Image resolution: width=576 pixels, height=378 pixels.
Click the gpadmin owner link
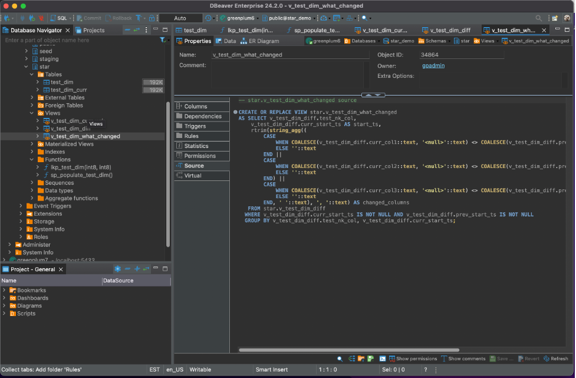click(432, 65)
